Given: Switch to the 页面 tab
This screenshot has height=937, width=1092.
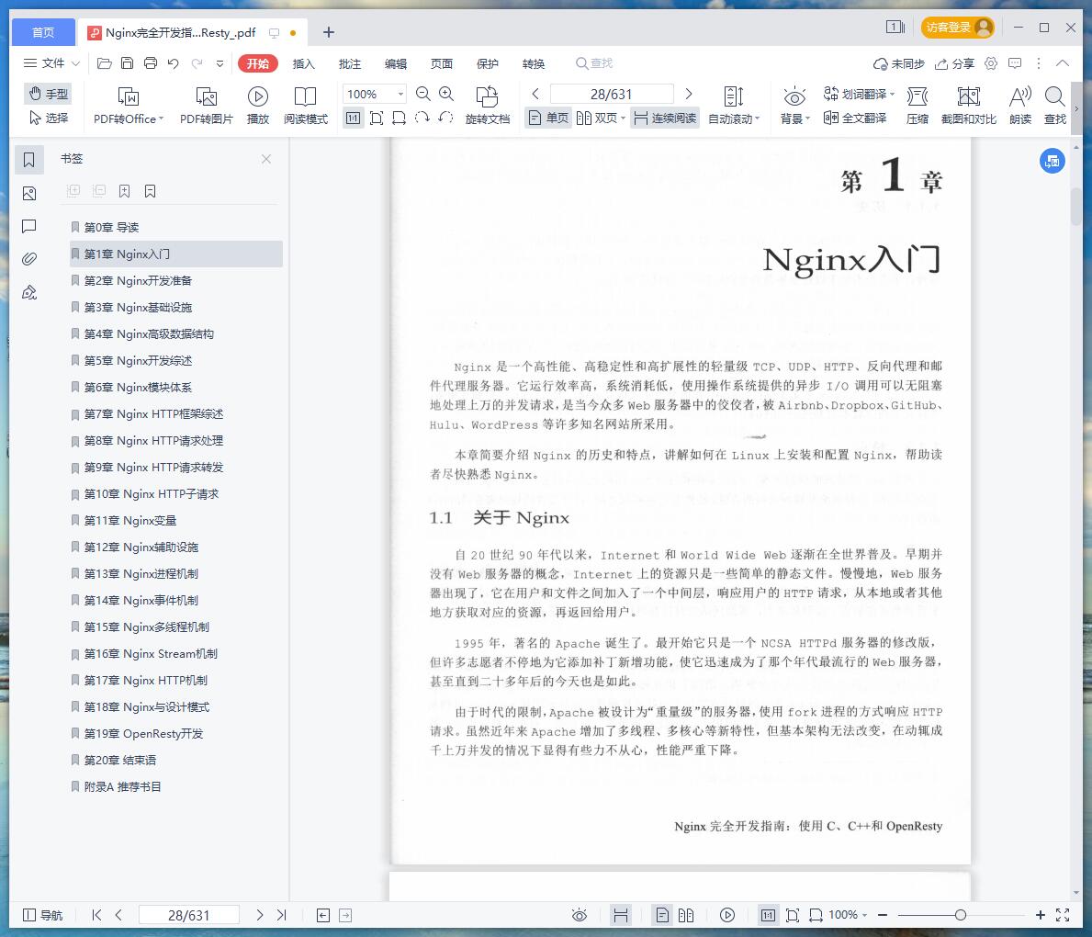Looking at the screenshot, I should coord(442,63).
